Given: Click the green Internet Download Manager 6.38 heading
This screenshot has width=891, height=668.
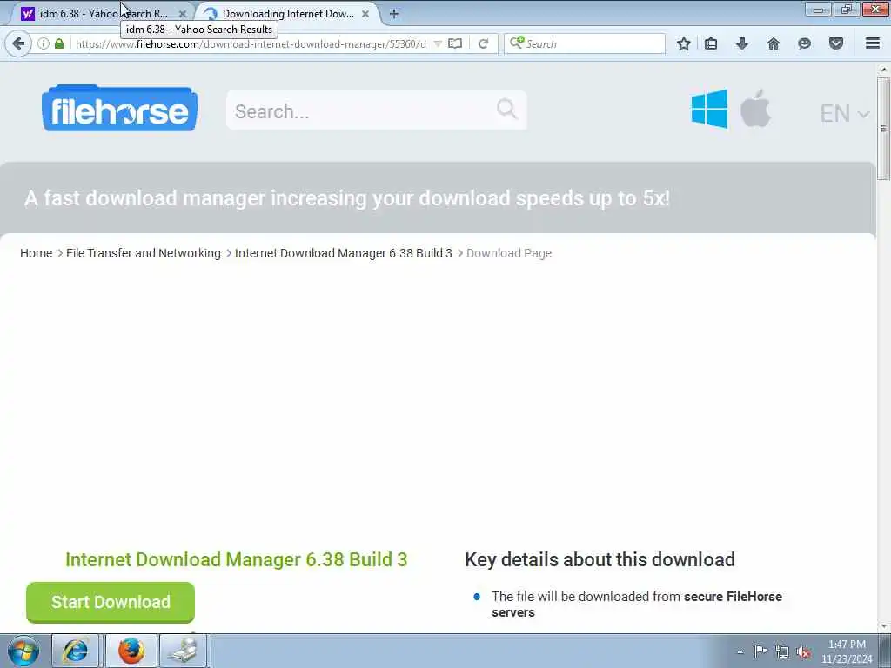Looking at the screenshot, I should tap(237, 559).
